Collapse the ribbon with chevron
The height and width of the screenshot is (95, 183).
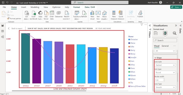[x=181, y=21]
